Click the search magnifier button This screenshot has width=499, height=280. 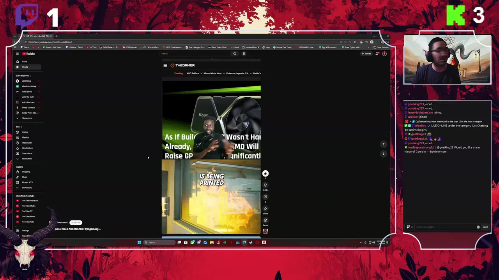(x=235, y=54)
